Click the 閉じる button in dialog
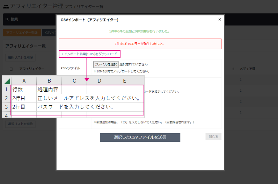The image size is (278, 184). point(213,136)
